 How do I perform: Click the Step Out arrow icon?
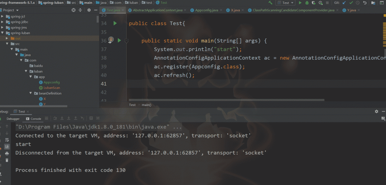pyautogui.click(x=76, y=118)
